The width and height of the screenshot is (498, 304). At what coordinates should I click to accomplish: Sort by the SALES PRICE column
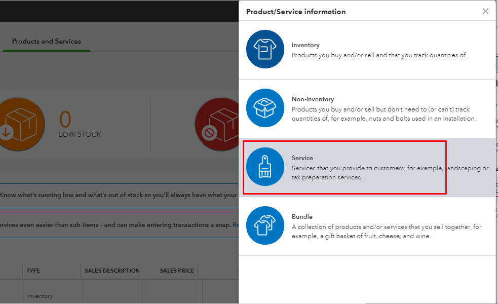177,271
